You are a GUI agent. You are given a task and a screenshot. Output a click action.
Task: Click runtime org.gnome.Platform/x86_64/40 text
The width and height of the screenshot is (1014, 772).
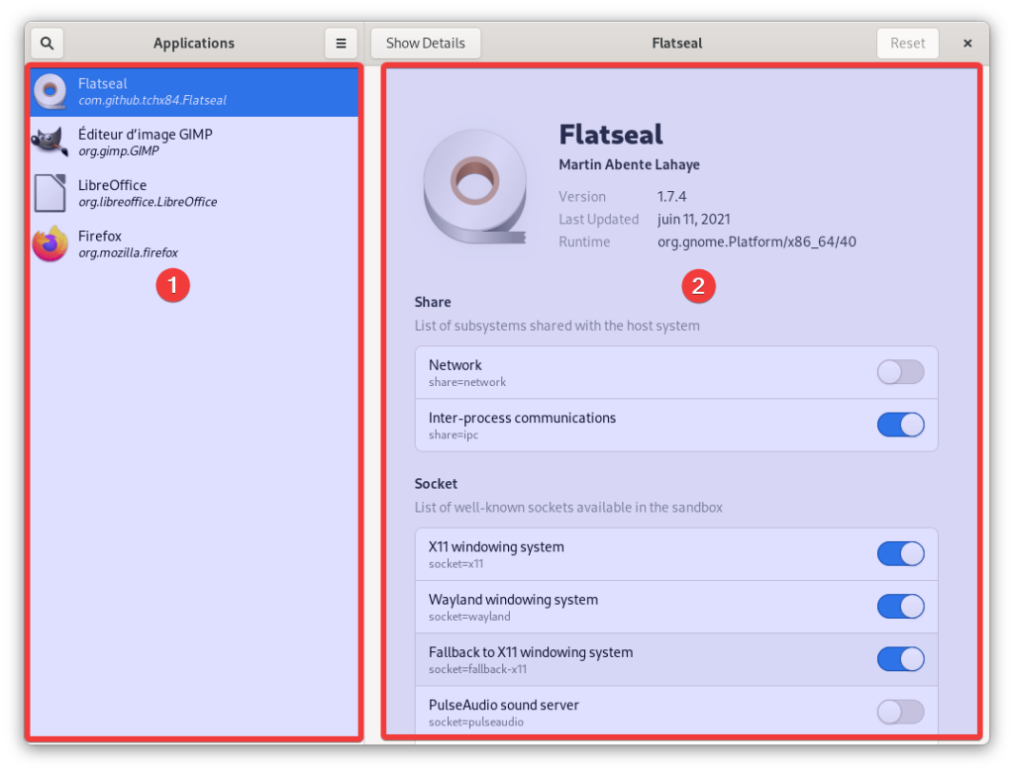757,241
